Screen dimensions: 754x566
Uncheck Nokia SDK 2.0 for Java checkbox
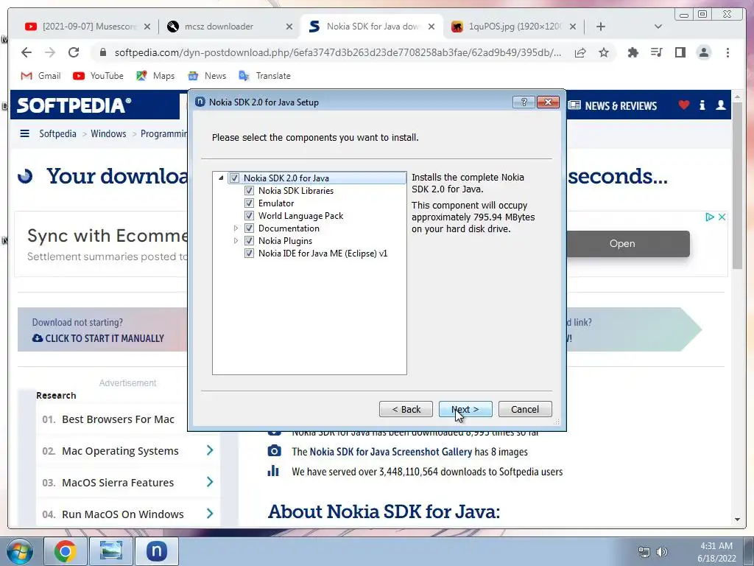[234, 178]
